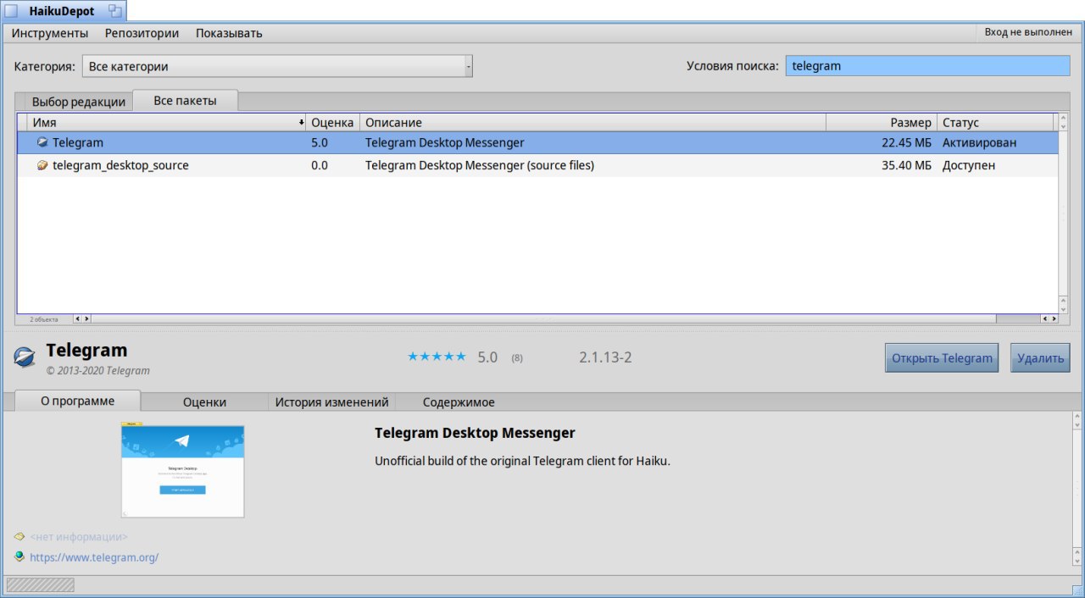Click the bold Telegram Desktop Messenger heading

[475, 433]
